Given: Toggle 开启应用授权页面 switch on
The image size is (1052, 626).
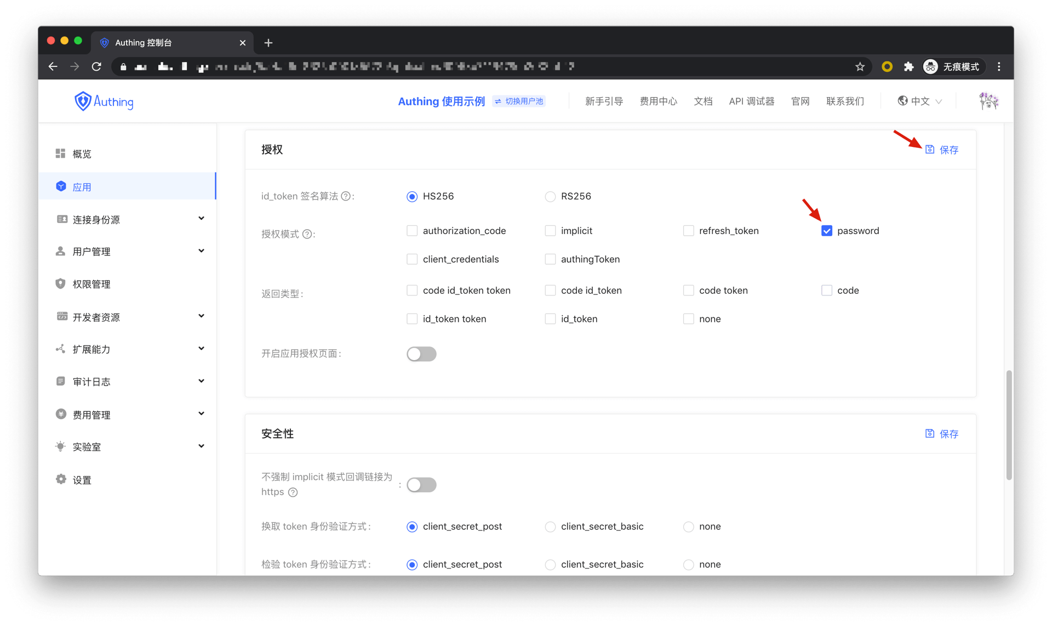Looking at the screenshot, I should [421, 354].
